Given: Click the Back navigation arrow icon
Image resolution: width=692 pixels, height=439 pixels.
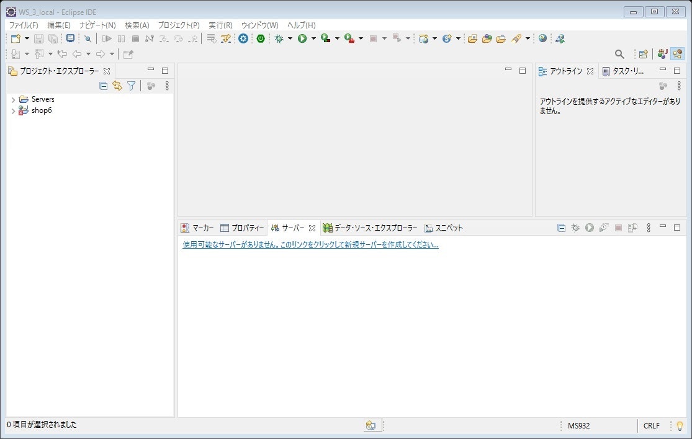Looking at the screenshot, I should pyautogui.click(x=77, y=54).
